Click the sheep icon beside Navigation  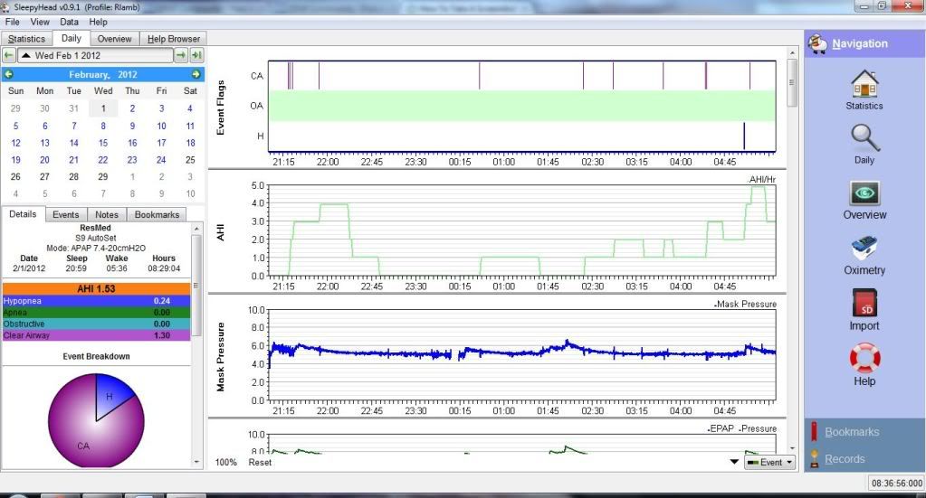click(817, 43)
